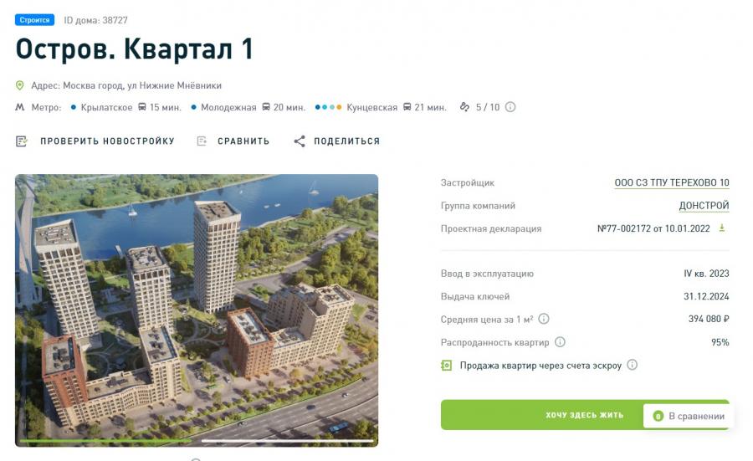Click the ПРОВЕРИТЬ НОВОСТРОЙКУ button
This screenshot has height=461, width=753.
(x=95, y=141)
